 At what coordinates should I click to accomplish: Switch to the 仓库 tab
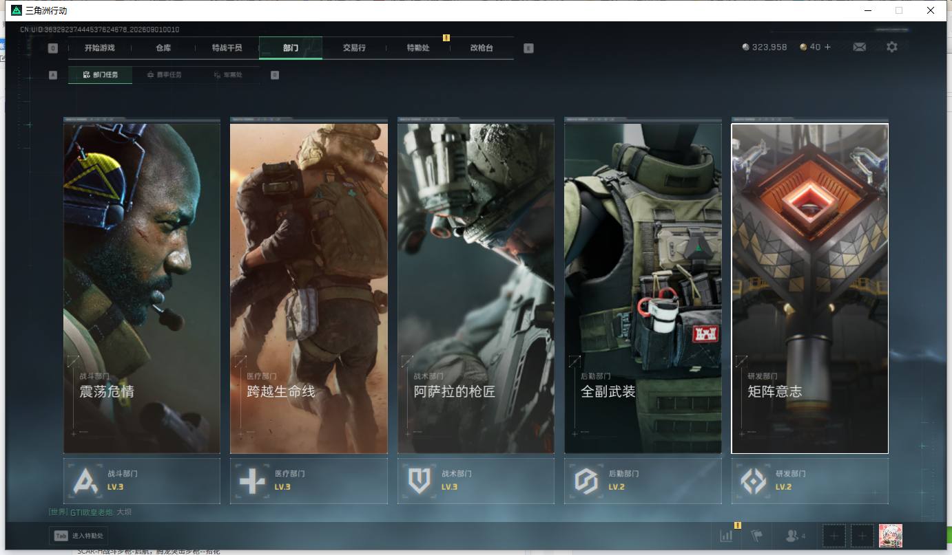click(x=163, y=48)
